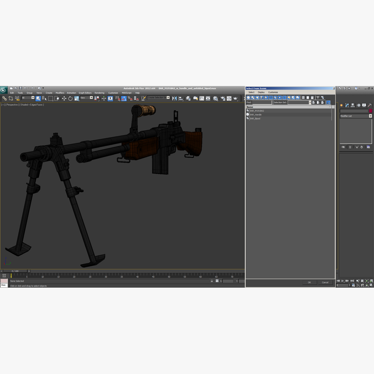Viewport: 374px width, 374px height.
Task: Click the object color swatch in Modify panel
Action: [x=370, y=111]
